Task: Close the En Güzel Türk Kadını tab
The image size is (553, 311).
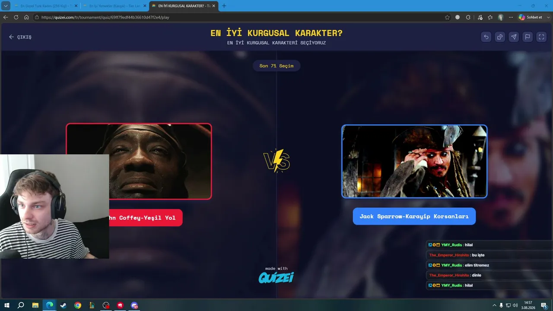Action: point(76,6)
